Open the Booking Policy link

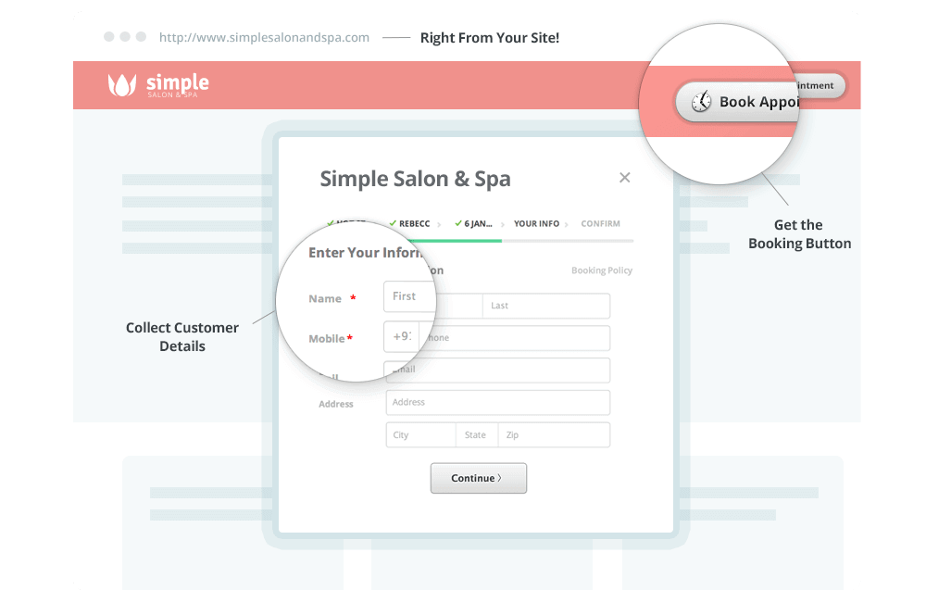(x=602, y=270)
